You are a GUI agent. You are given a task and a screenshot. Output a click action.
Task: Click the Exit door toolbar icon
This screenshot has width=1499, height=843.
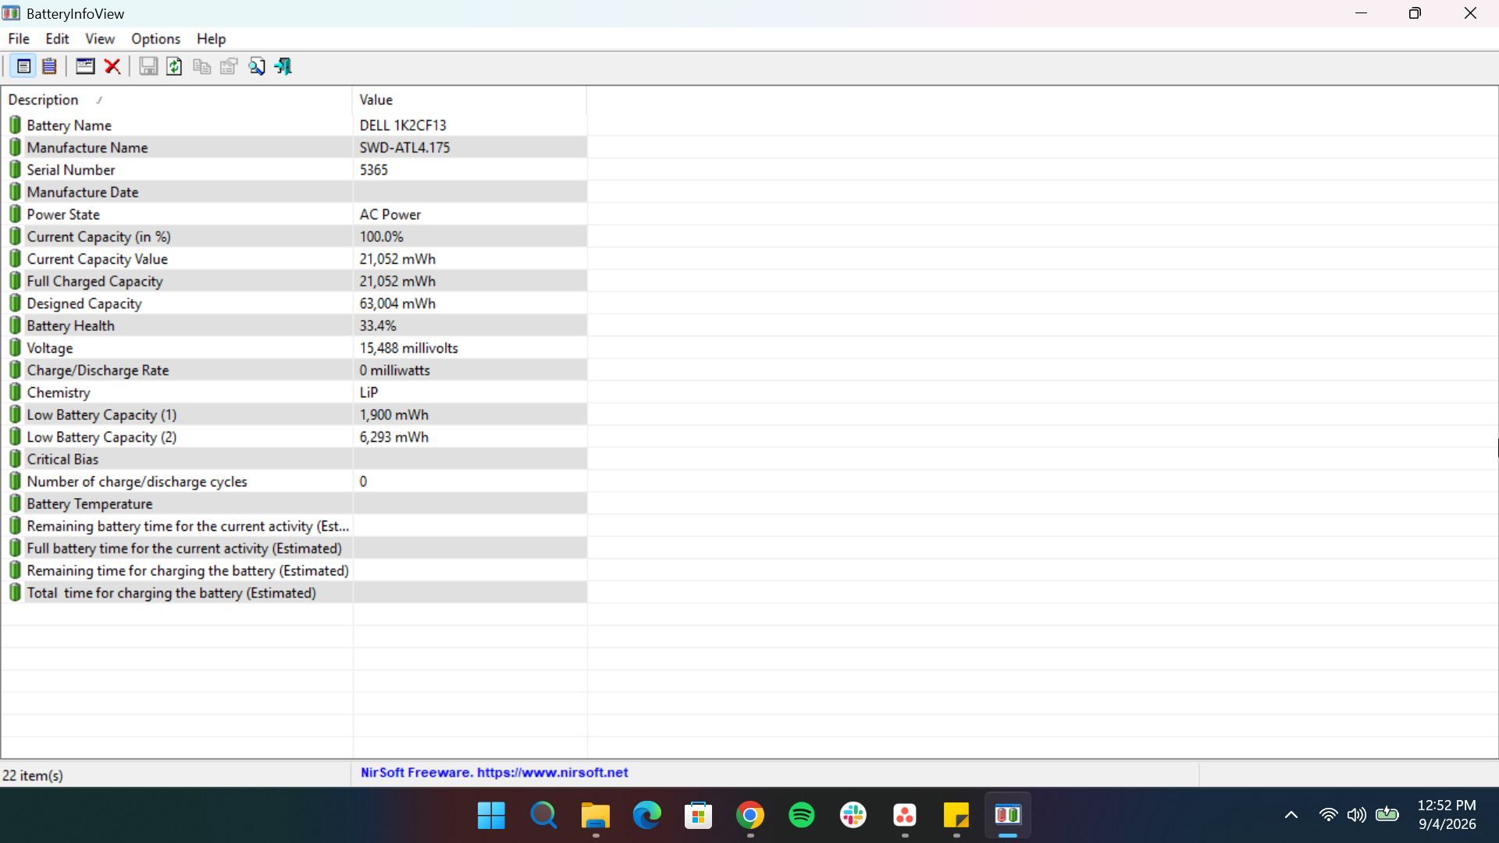[283, 66]
